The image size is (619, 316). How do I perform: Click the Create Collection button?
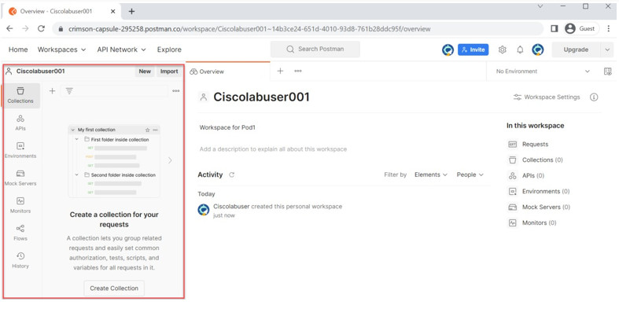click(114, 288)
